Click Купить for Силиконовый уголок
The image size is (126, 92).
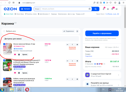(x=25, y=73)
